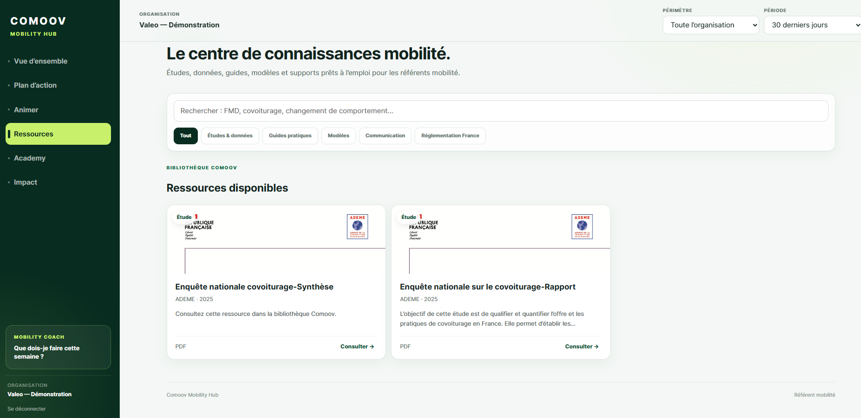Open the Synthèse card cover thumbnail
This screenshot has width=861, height=418.
point(276,239)
